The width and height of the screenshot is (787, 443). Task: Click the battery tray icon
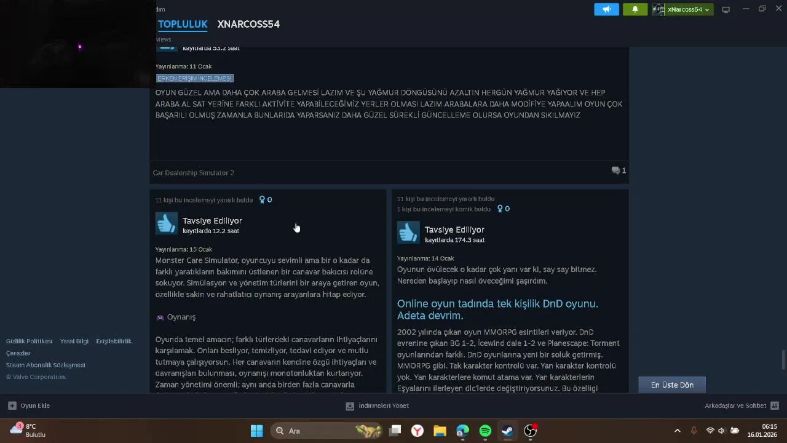tap(734, 431)
